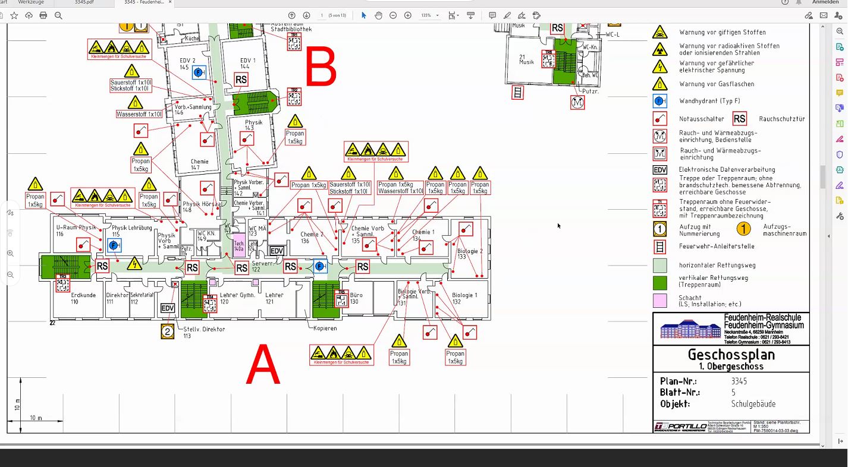848x467 pixels.
Task: Click 'Rauchschutztür' legend text
Action: tap(782, 119)
